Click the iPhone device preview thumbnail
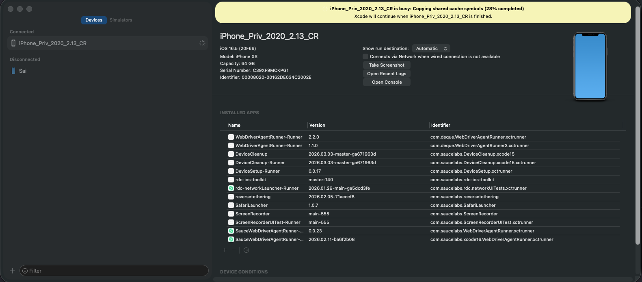This screenshot has width=642, height=282. click(x=590, y=66)
